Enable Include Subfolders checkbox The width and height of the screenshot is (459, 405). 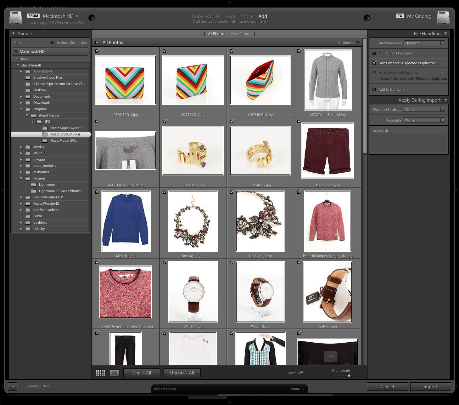53,43
